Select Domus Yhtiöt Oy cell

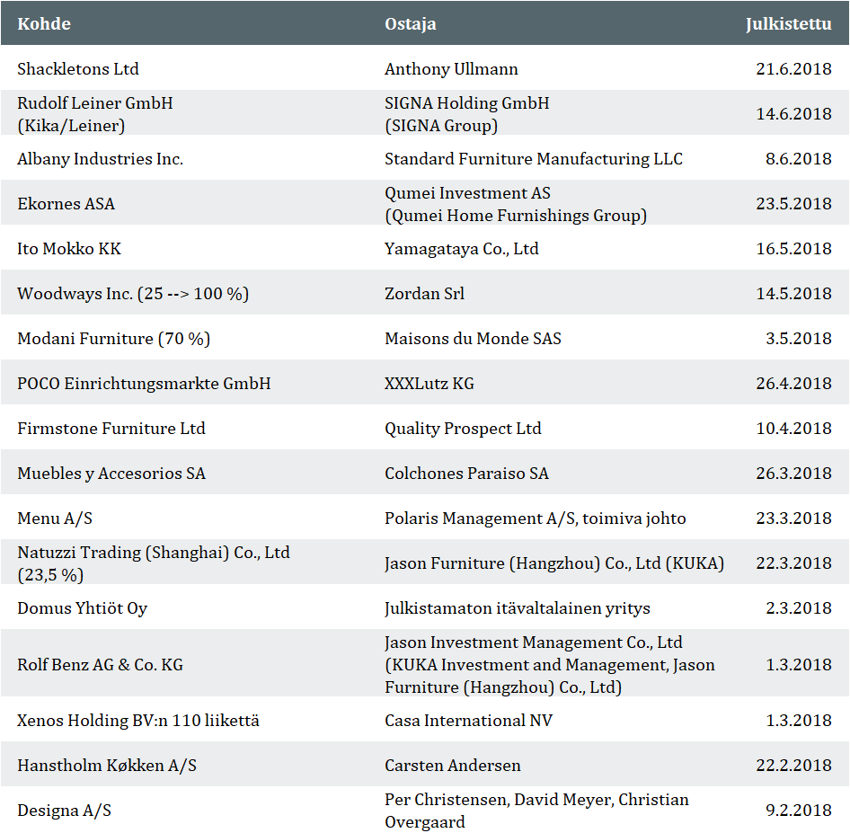83,608
